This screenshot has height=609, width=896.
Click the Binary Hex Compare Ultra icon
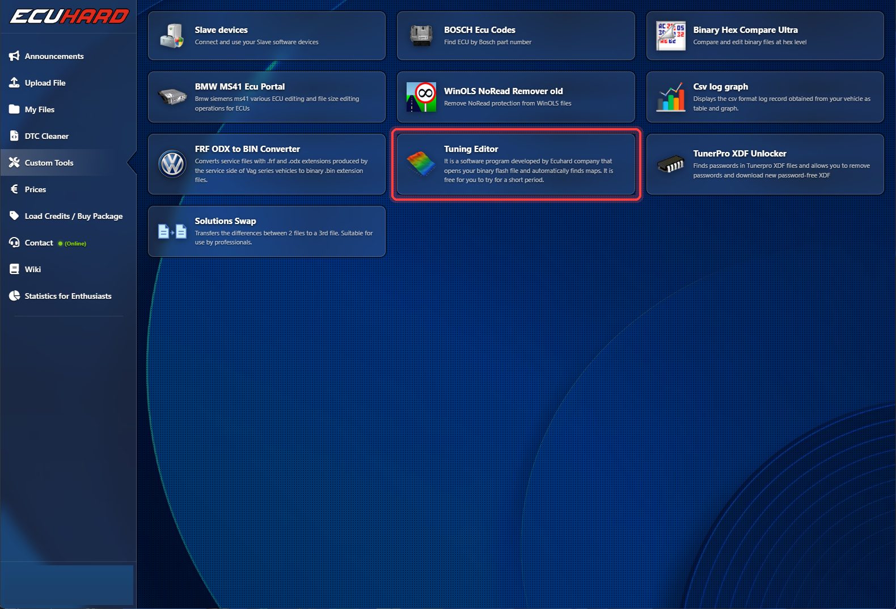pos(670,36)
